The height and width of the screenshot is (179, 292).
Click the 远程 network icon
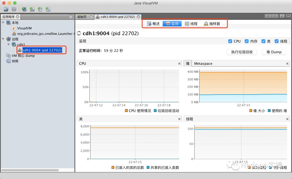point(8,39)
